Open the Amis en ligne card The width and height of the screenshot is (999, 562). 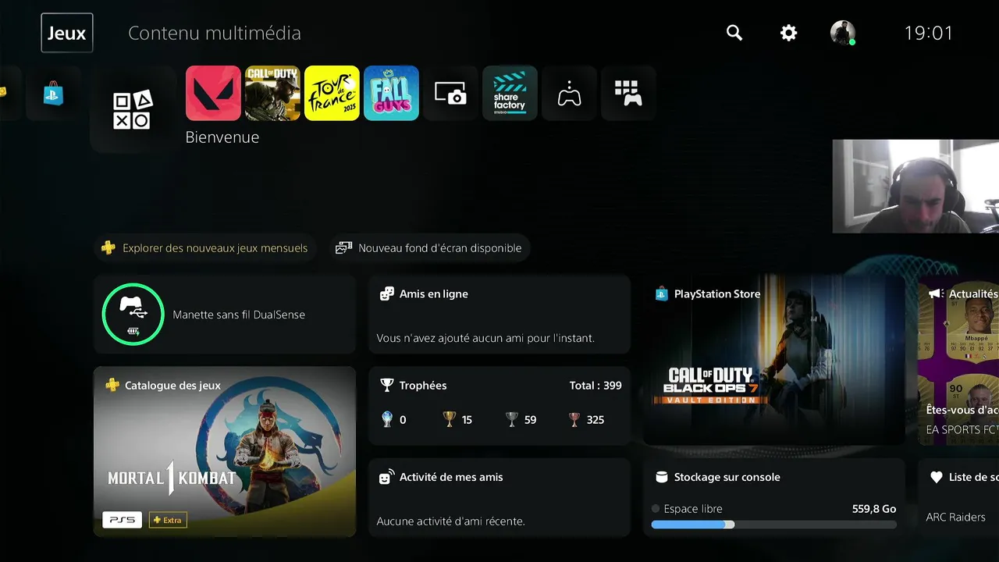tap(499, 315)
